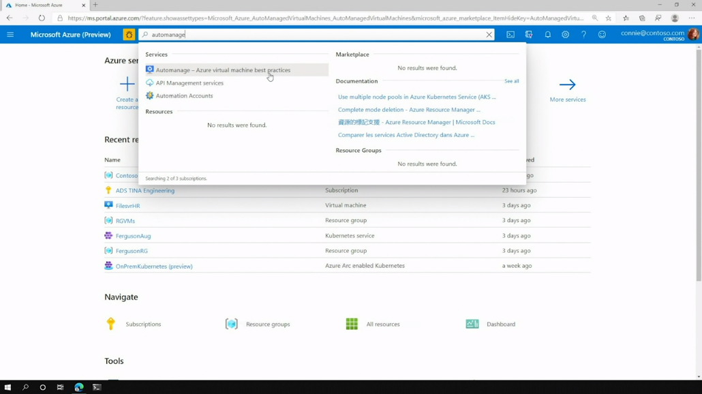Open portal settings gear icon
The width and height of the screenshot is (702, 394).
point(565,35)
